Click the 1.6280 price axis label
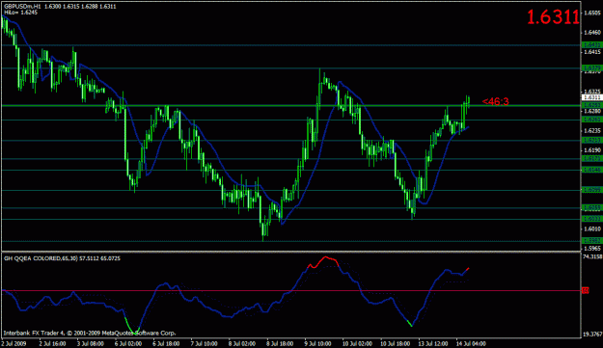Image resolution: width=603 pixels, height=348 pixels. coord(592,112)
